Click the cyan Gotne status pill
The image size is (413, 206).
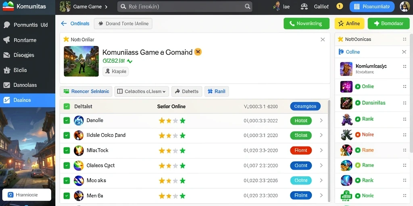(301, 181)
